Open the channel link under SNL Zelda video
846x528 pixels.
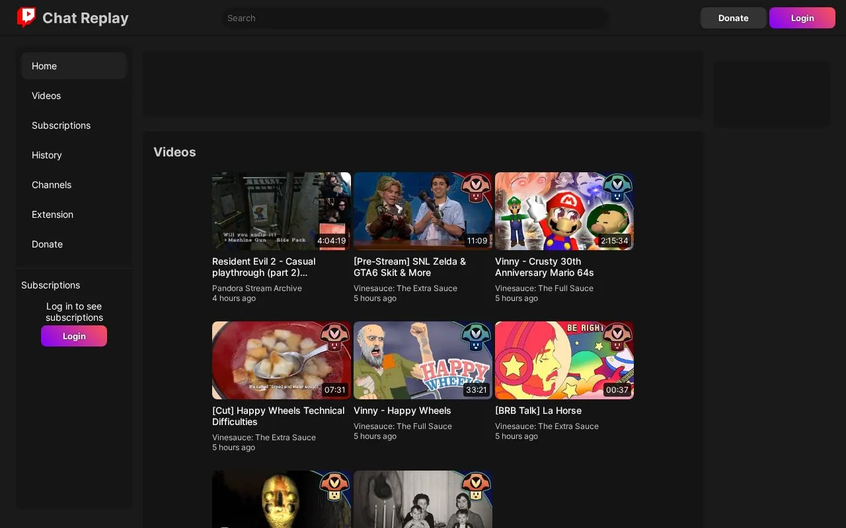(x=405, y=288)
